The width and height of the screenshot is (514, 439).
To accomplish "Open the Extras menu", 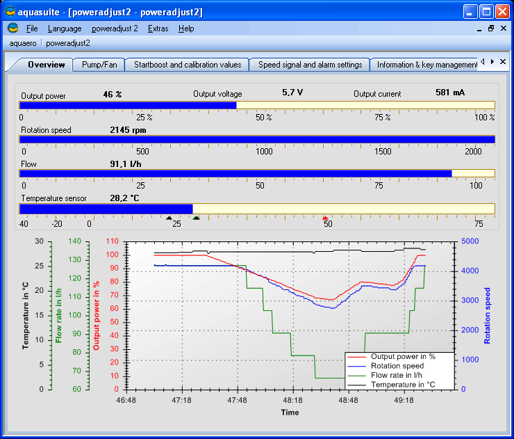I will click(158, 29).
